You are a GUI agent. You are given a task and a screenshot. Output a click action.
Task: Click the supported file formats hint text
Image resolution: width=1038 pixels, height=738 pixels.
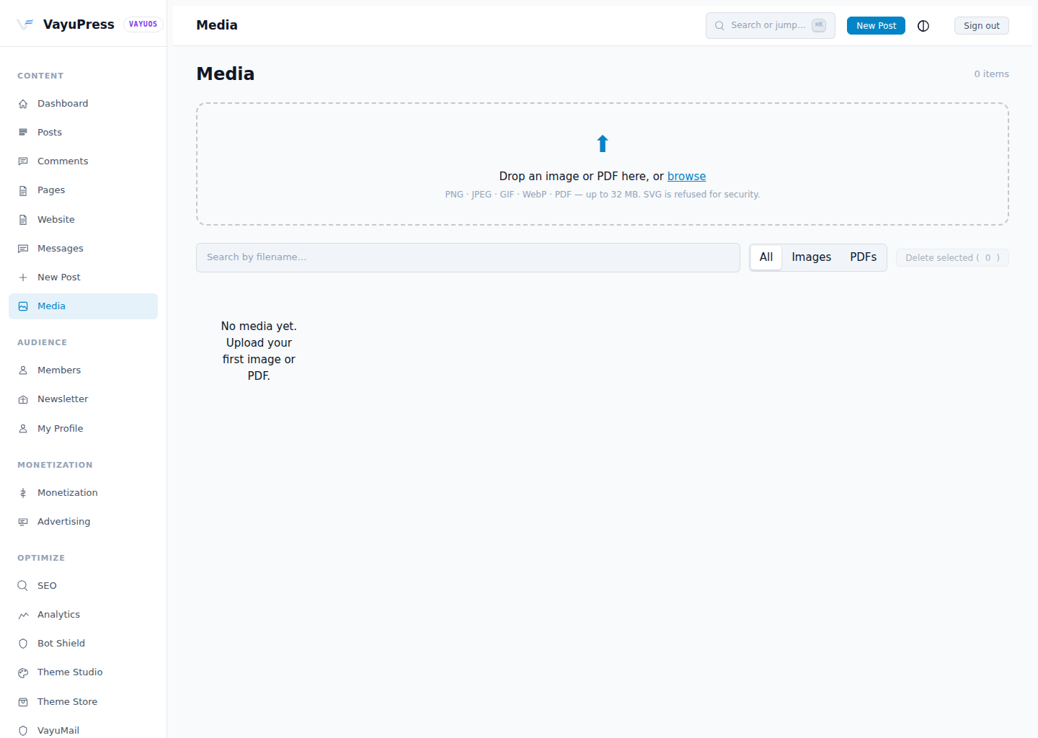(603, 195)
